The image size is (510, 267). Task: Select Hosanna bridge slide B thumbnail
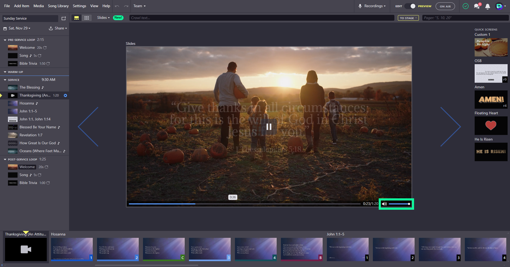click(302, 250)
